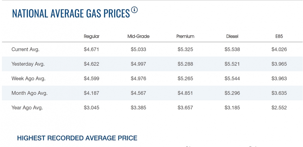
Task: Click the info icon beside the gas prices title
Action: 134,10
